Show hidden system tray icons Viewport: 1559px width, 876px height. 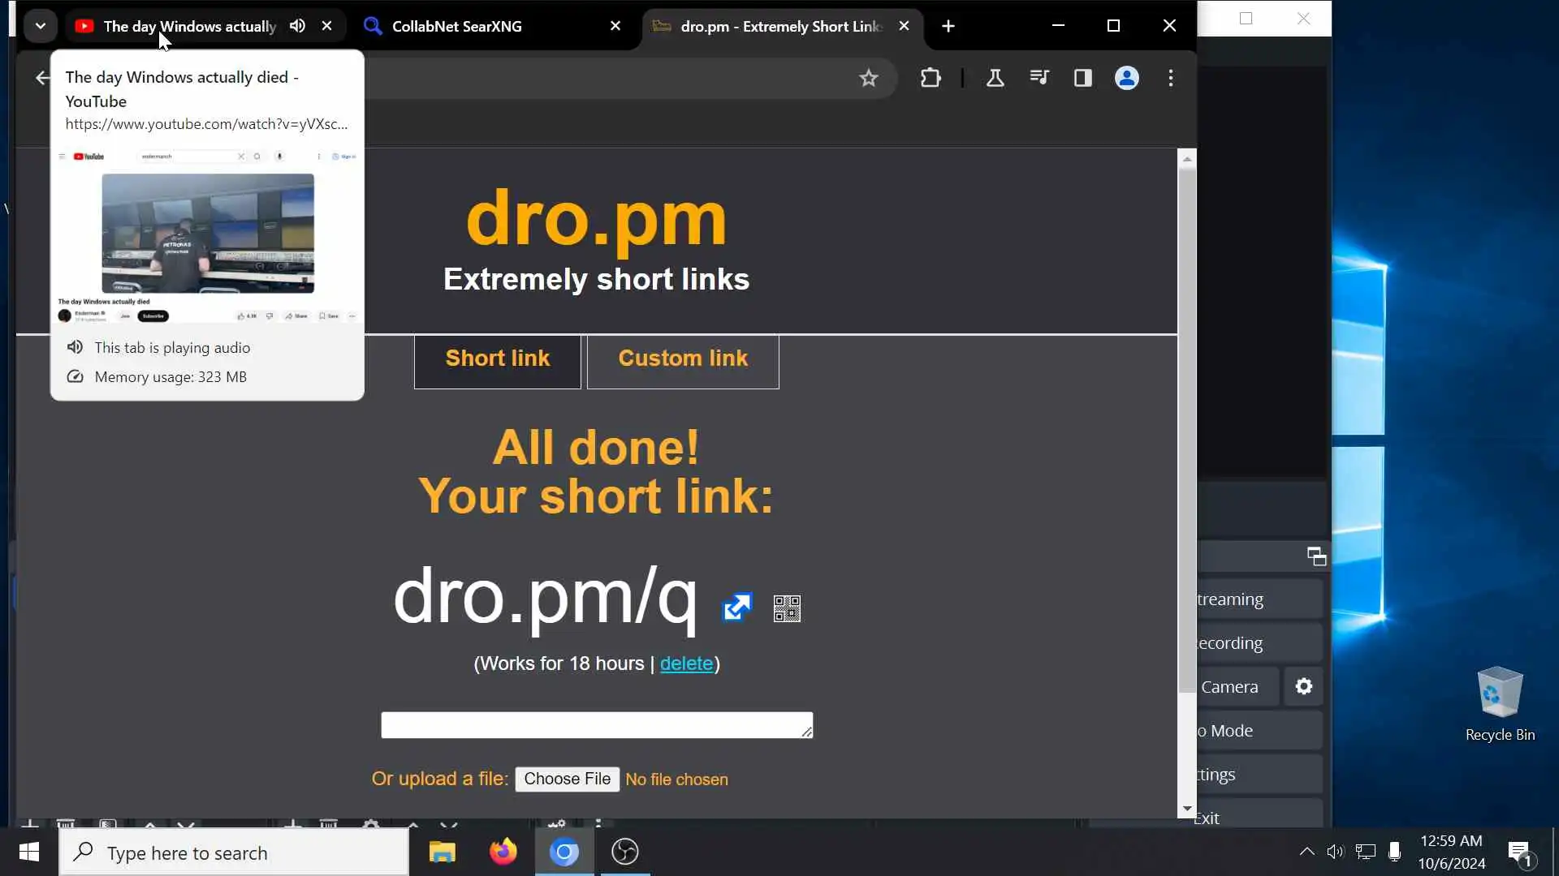[1306, 852]
